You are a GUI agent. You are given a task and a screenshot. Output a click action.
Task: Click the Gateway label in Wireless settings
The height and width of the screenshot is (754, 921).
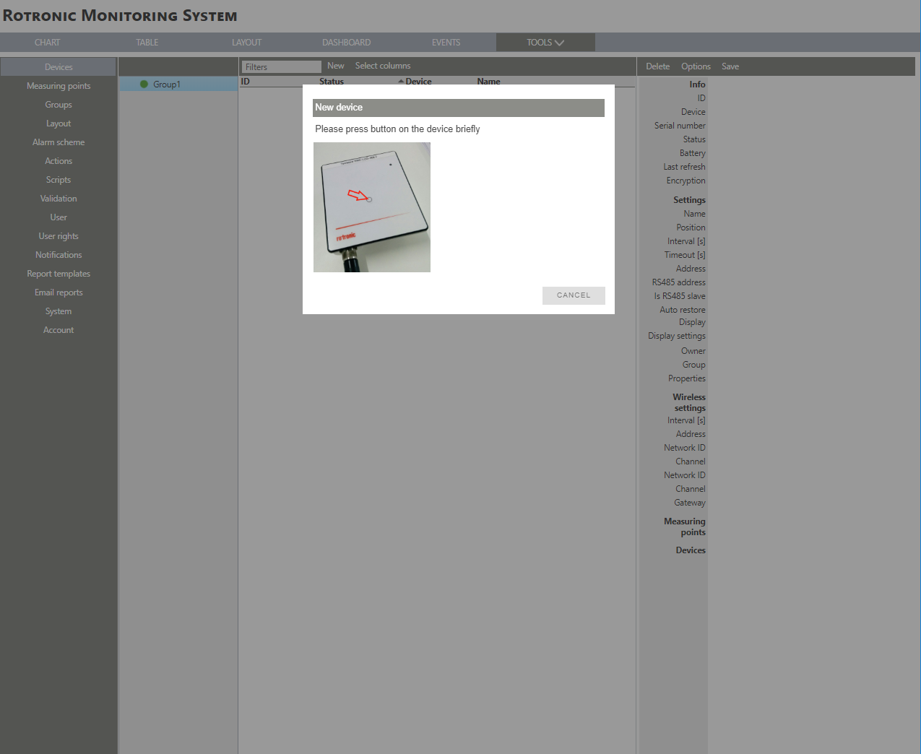coord(690,503)
